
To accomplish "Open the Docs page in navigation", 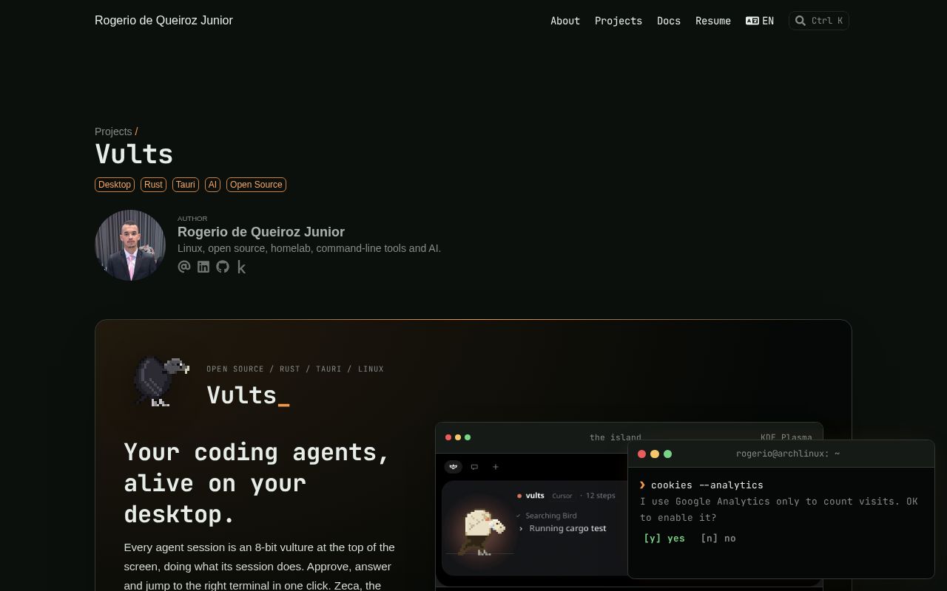I will 669,21.
